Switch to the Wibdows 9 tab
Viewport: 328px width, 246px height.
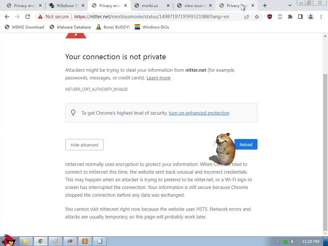coord(67,6)
